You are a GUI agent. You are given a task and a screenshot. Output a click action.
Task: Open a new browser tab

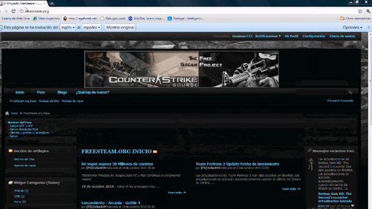(52, 3)
